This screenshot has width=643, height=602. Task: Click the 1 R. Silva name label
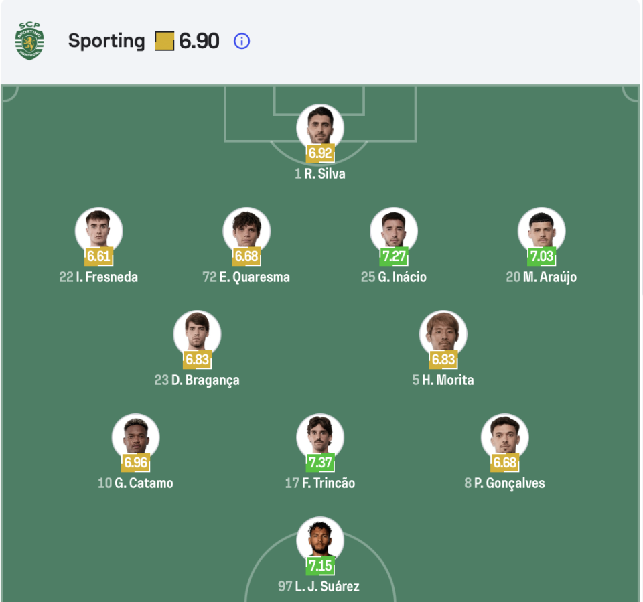click(320, 174)
